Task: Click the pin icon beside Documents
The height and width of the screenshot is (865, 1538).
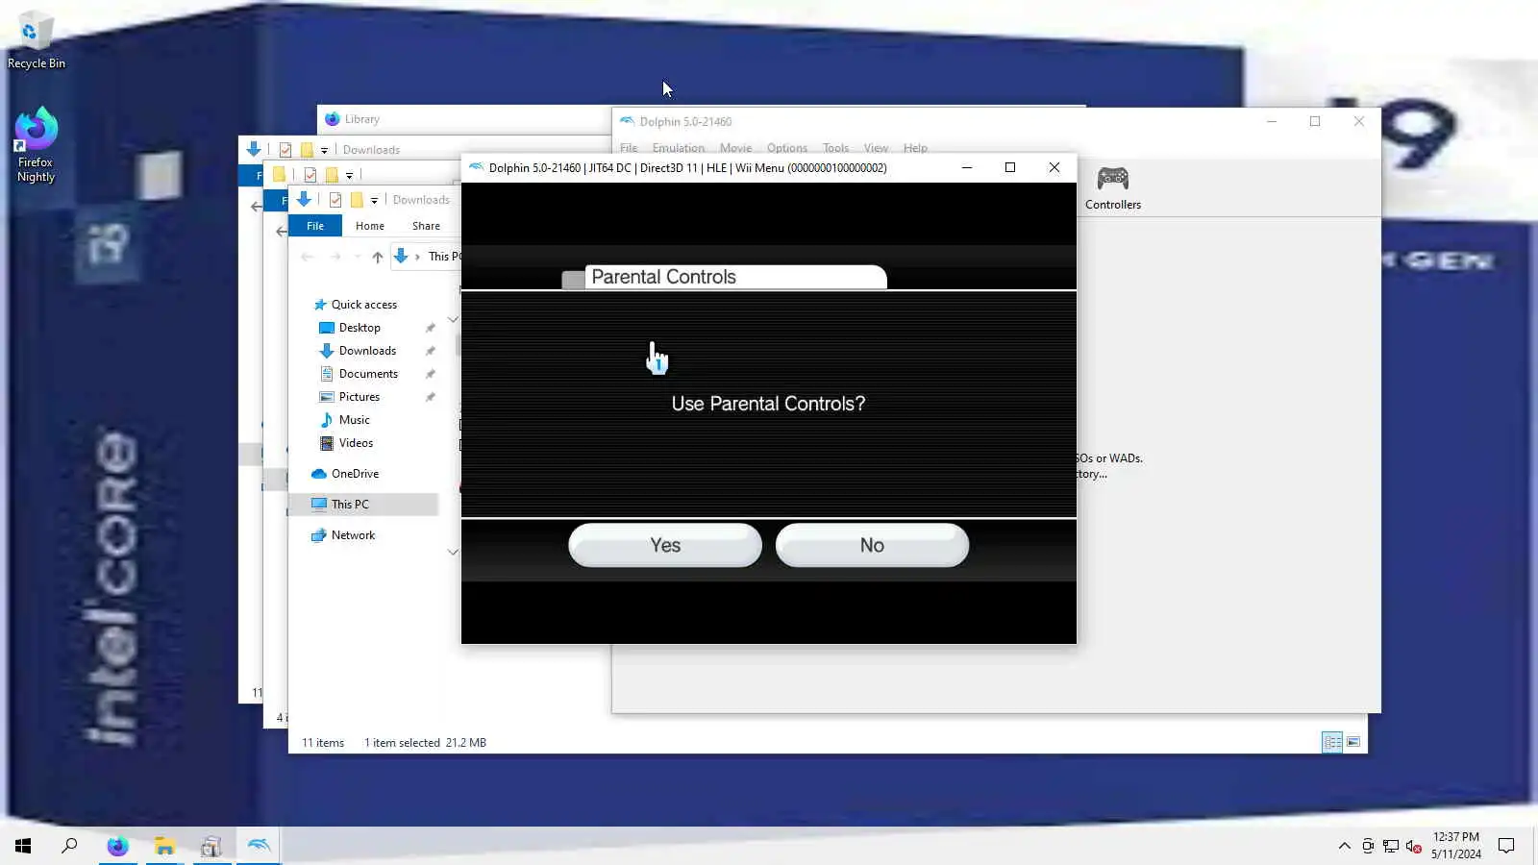Action: (x=430, y=374)
